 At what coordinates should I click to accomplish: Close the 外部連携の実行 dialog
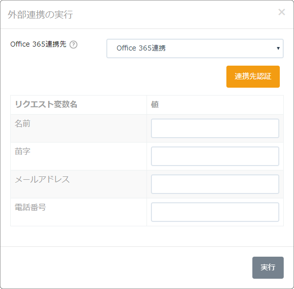coord(282,12)
